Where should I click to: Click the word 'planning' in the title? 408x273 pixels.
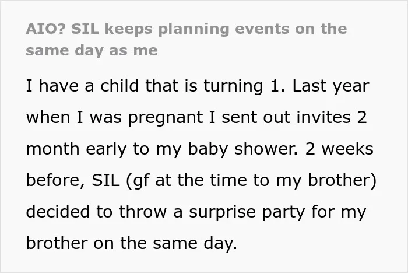click(x=194, y=29)
